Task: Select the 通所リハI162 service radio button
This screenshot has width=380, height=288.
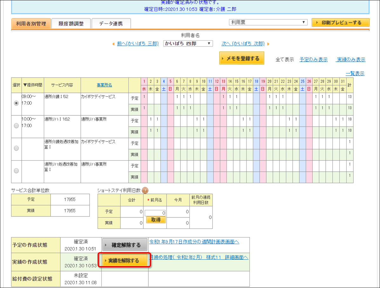Action: pyautogui.click(x=16, y=126)
